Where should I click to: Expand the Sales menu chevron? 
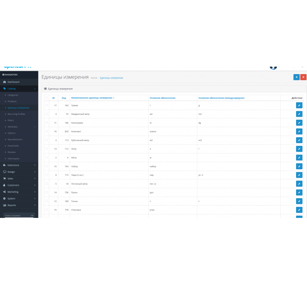pyautogui.click(x=35, y=178)
